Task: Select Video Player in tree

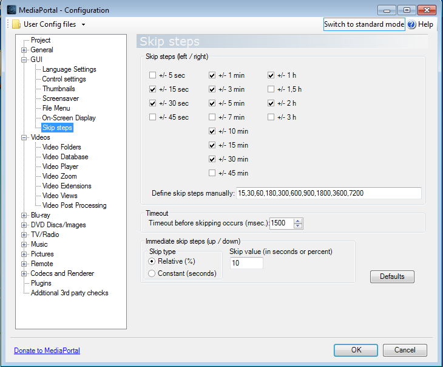Action: coord(60,166)
